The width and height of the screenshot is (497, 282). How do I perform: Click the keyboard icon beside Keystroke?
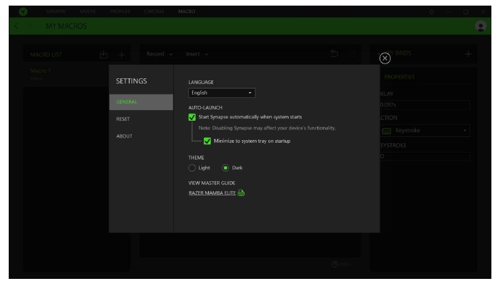point(387,131)
